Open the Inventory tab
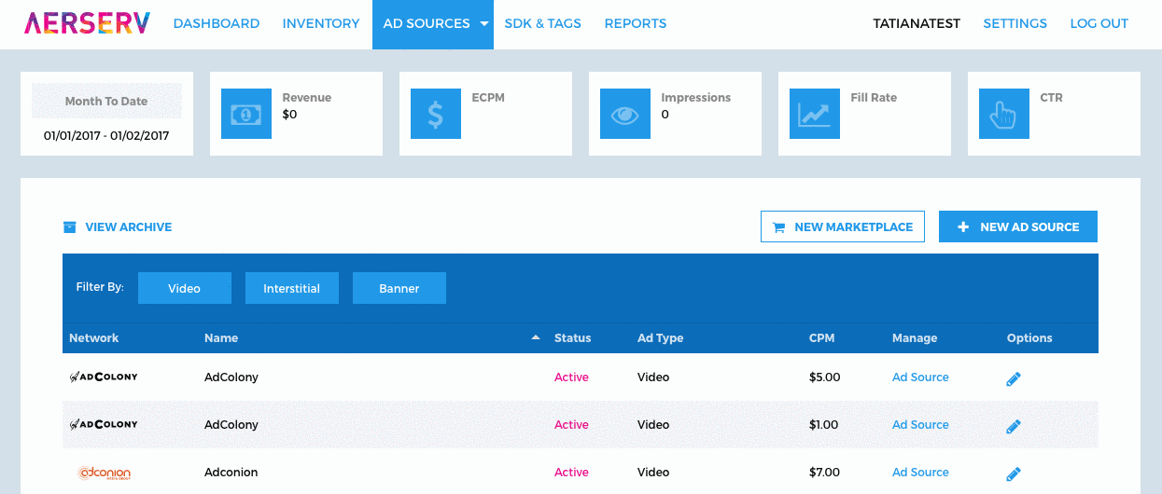The width and height of the screenshot is (1162, 494). coord(320,23)
